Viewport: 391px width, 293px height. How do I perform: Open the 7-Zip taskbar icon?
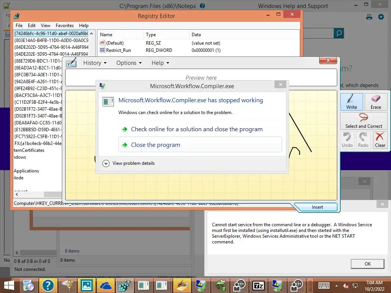pyautogui.click(x=259, y=285)
